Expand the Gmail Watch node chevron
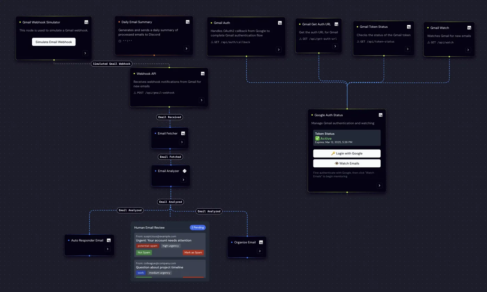The height and width of the screenshot is (292, 487). tap(468, 50)
